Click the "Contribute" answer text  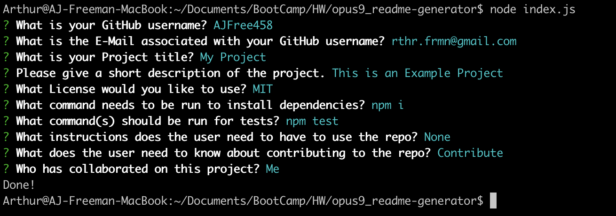point(470,153)
